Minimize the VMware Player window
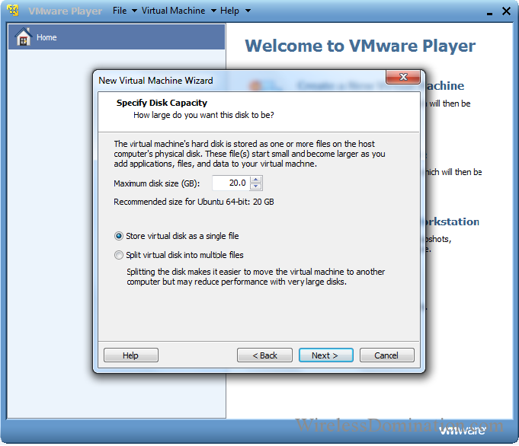 pyautogui.click(x=489, y=13)
